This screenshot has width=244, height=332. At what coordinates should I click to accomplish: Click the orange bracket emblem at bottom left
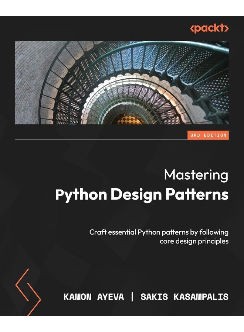click(x=28, y=292)
